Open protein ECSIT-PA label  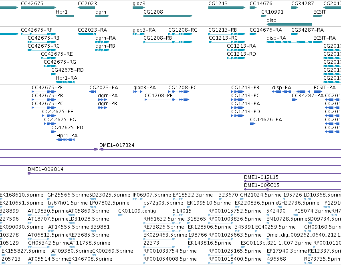[325, 88]
